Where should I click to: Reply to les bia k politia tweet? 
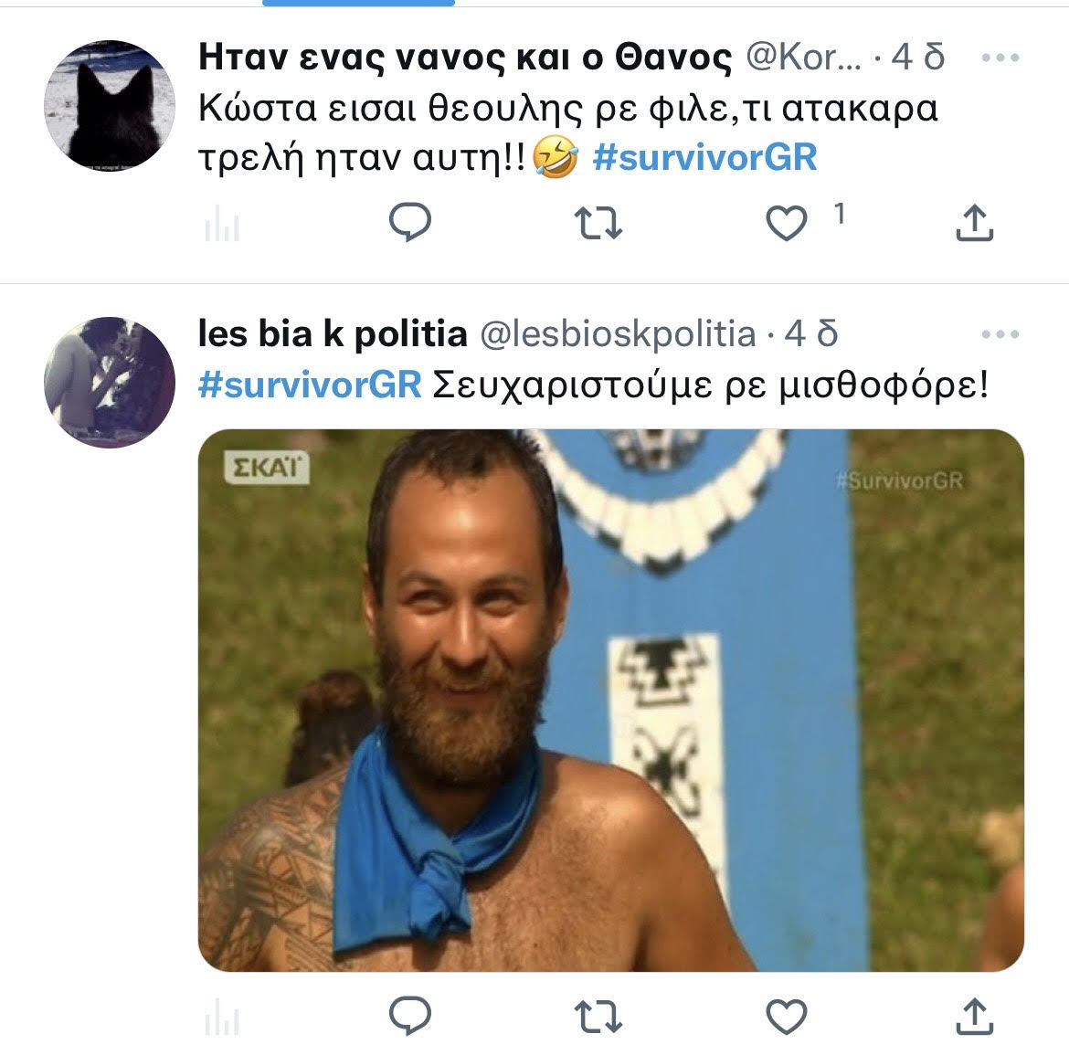coord(409,1016)
